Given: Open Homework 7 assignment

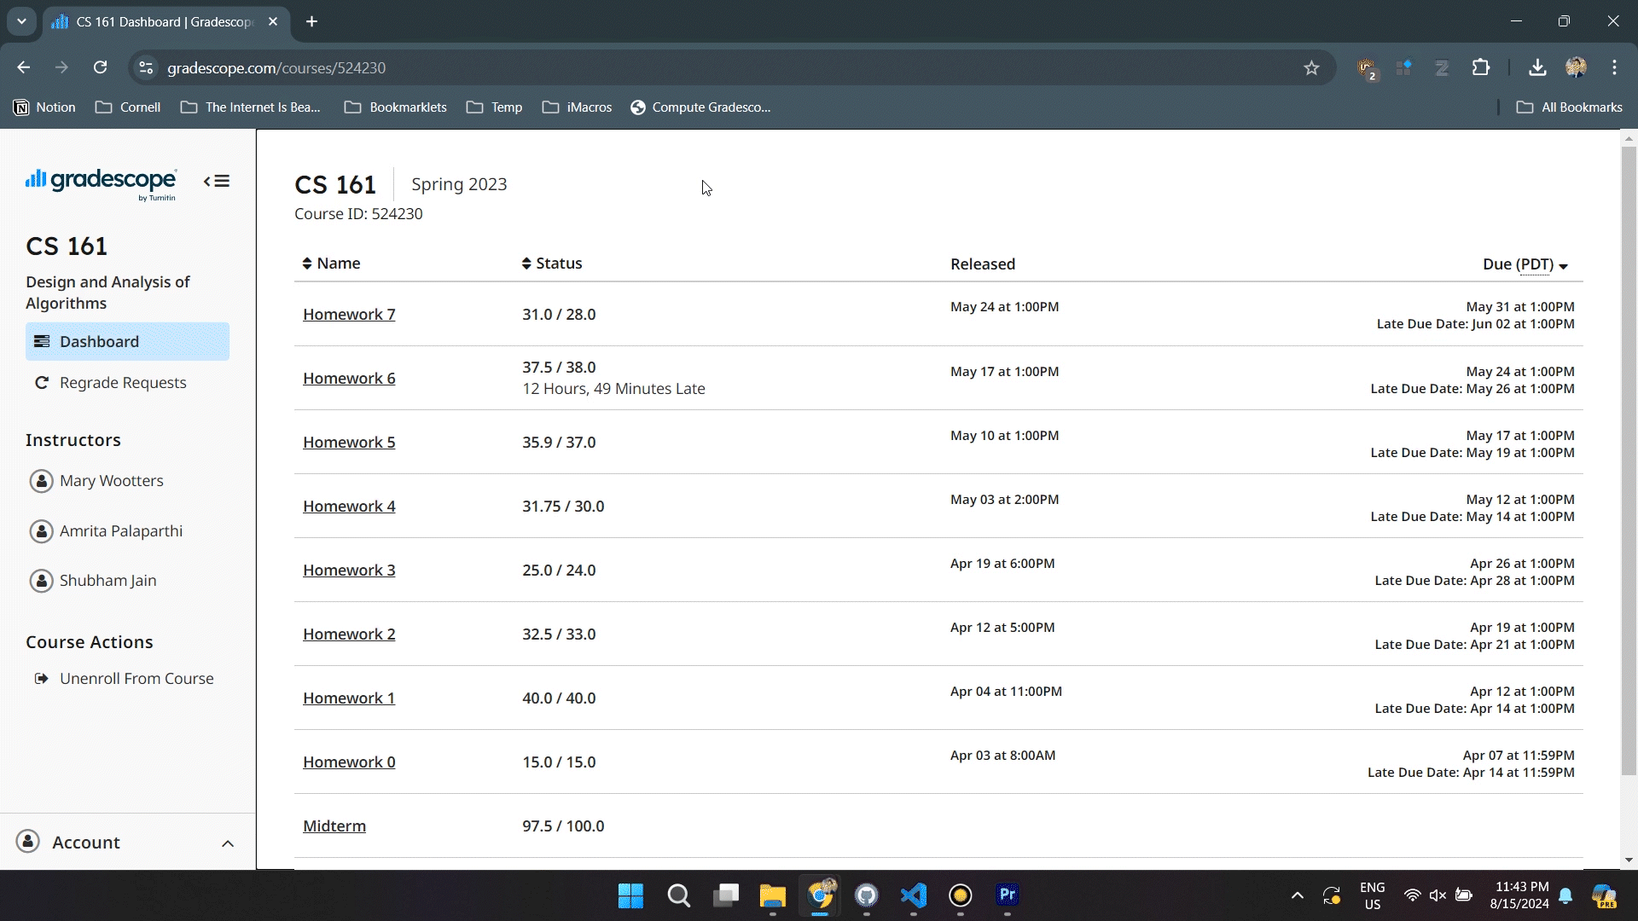Looking at the screenshot, I should [349, 314].
